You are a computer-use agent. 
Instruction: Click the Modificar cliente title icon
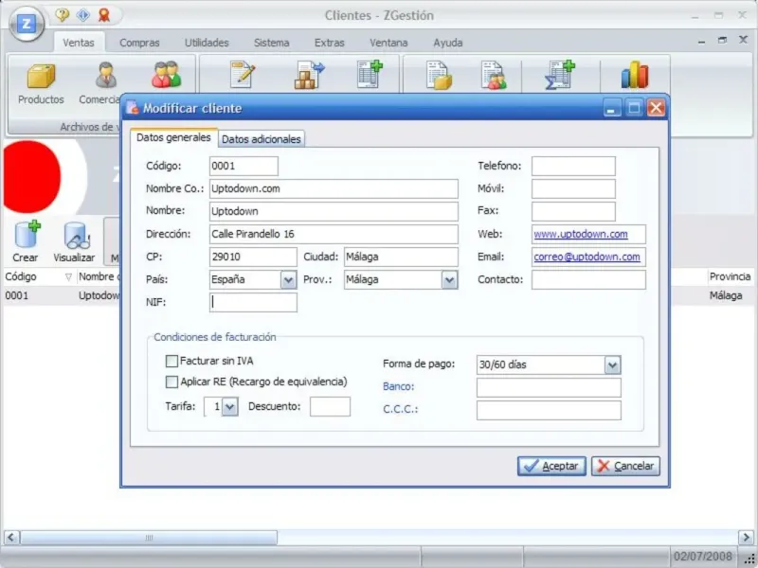[x=133, y=108]
